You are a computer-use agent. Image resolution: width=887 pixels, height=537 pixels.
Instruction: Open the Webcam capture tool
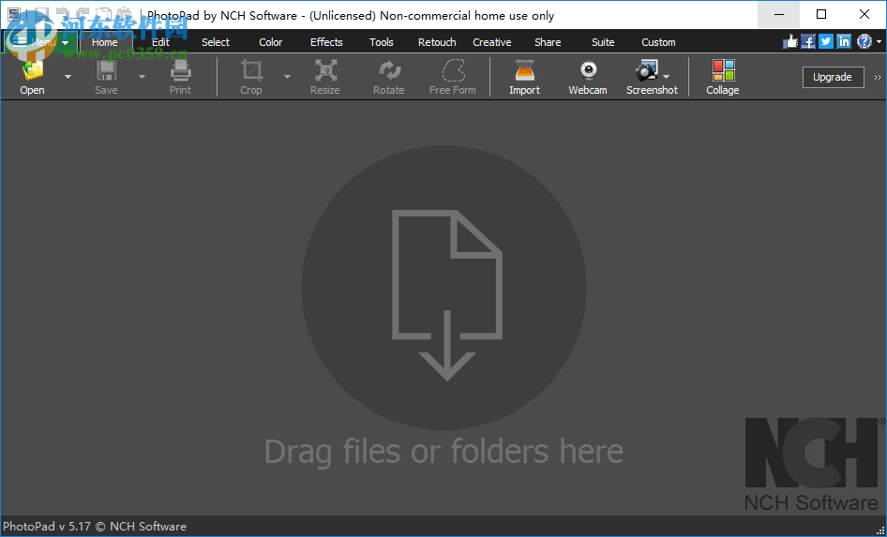(588, 72)
